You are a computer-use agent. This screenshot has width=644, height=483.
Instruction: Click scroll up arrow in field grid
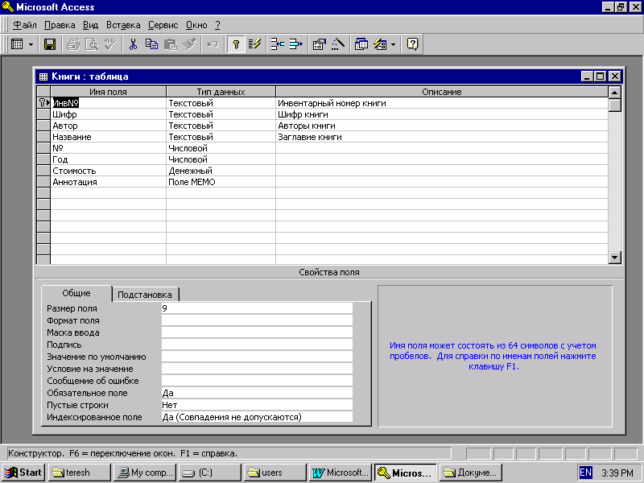coord(614,93)
